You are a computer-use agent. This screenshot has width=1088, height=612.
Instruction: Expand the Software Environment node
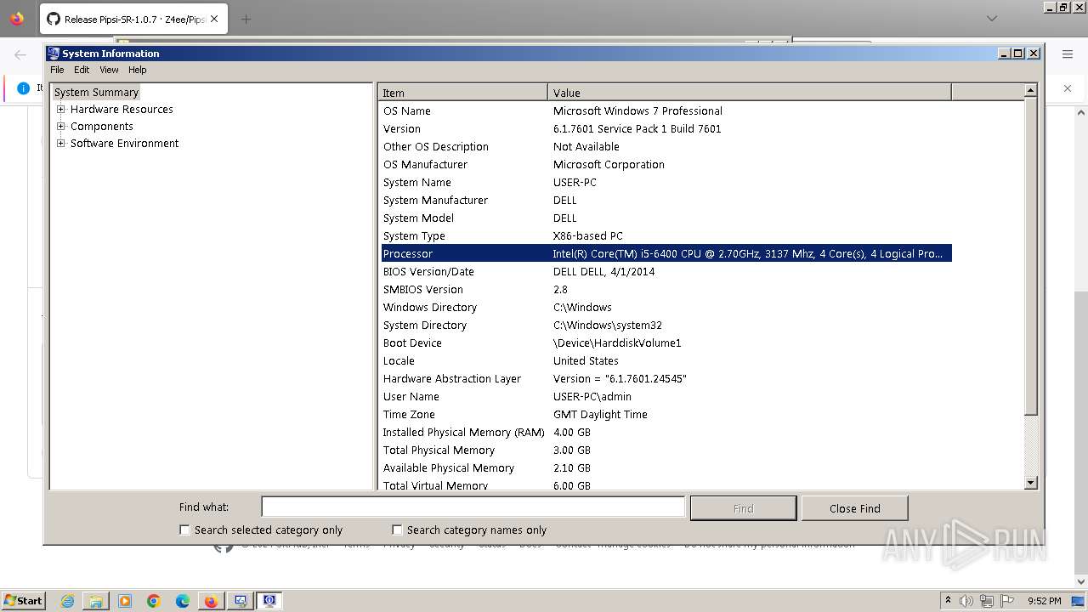[x=61, y=144]
